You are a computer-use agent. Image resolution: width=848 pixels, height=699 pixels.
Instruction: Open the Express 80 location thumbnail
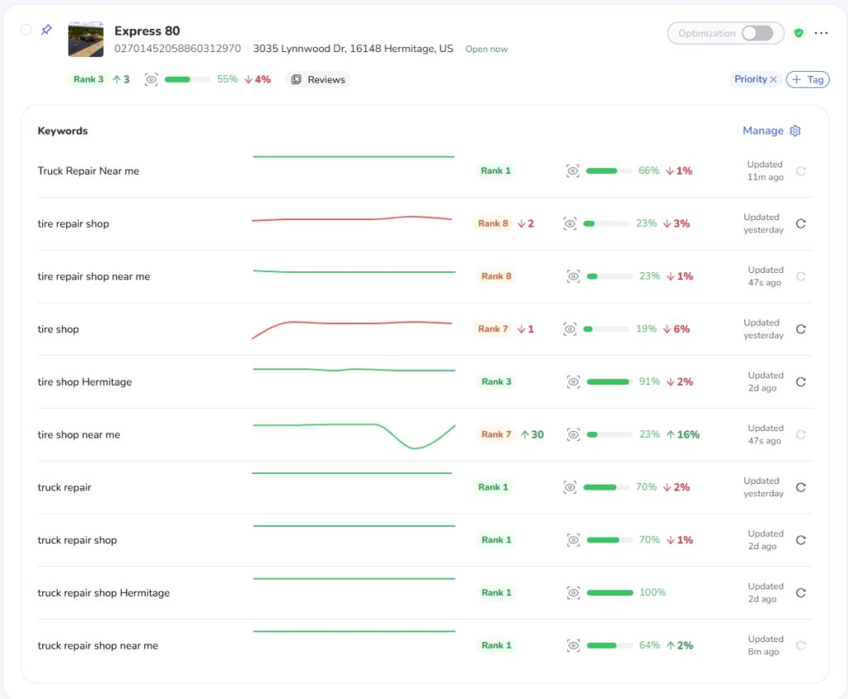85,40
